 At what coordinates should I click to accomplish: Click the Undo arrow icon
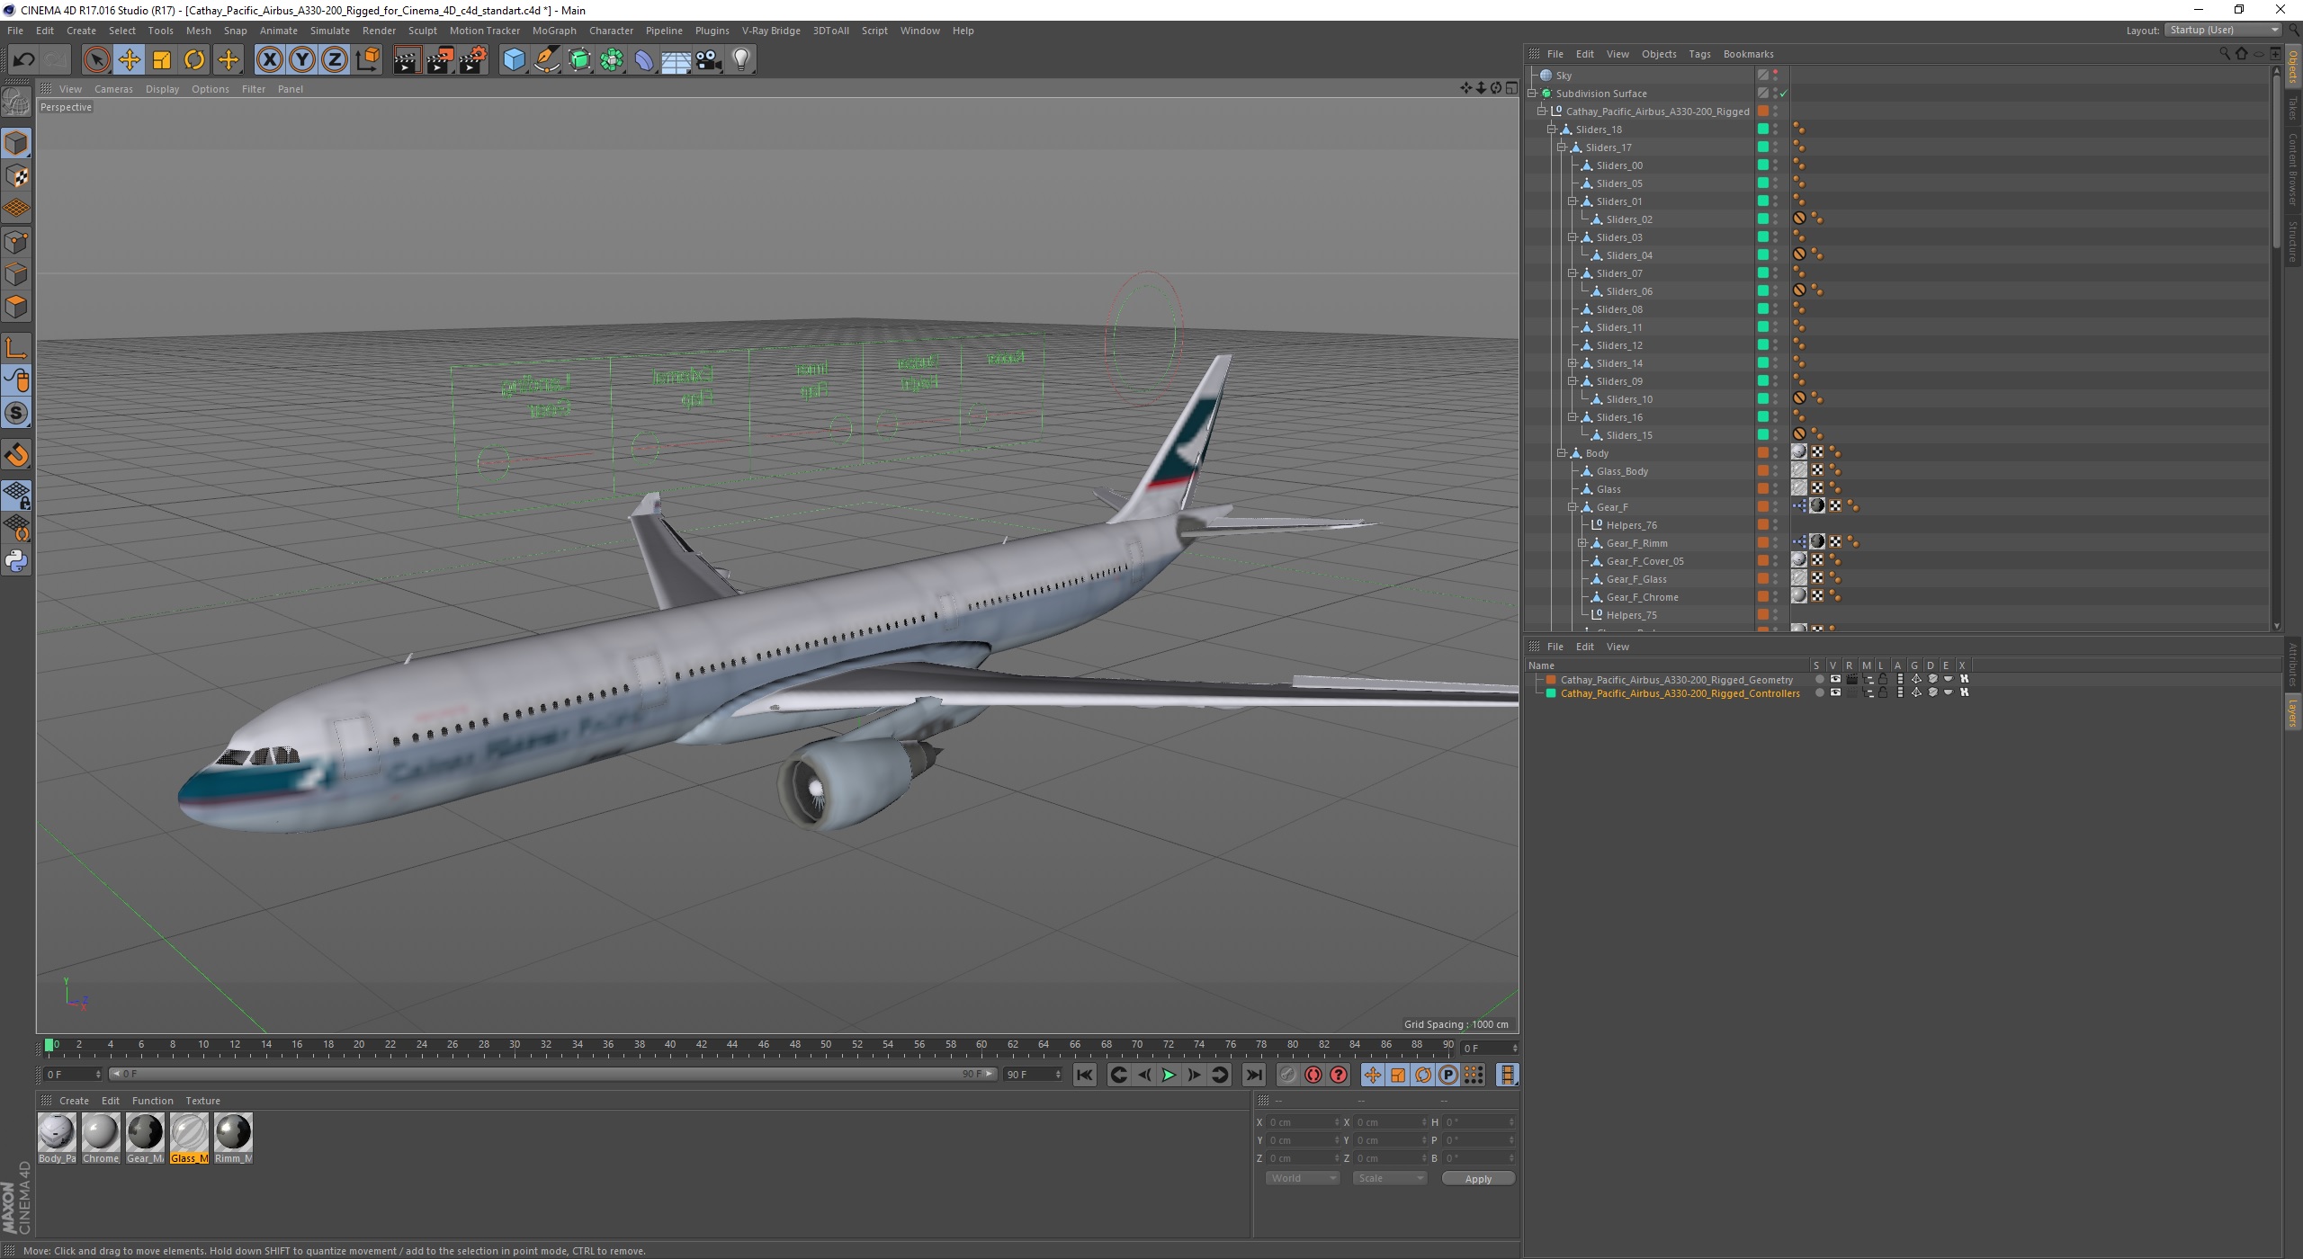click(x=23, y=60)
